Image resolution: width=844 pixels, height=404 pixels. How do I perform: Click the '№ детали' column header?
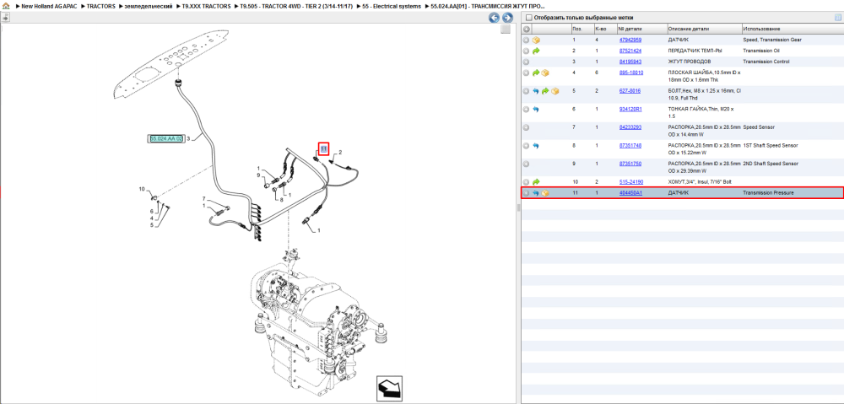(x=641, y=29)
